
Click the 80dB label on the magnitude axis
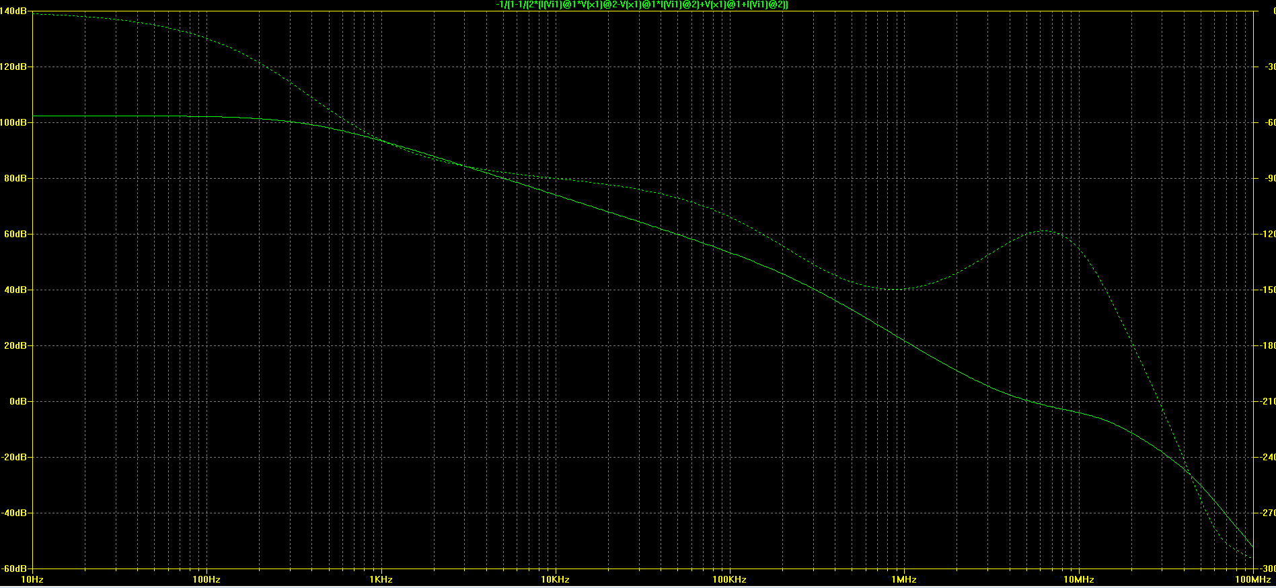pyautogui.click(x=16, y=179)
